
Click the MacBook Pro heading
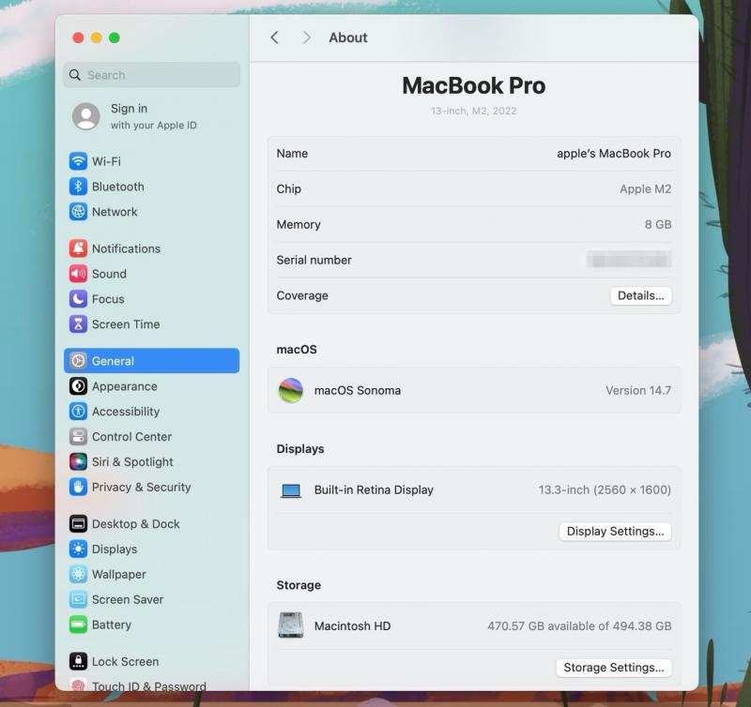pyautogui.click(x=474, y=85)
